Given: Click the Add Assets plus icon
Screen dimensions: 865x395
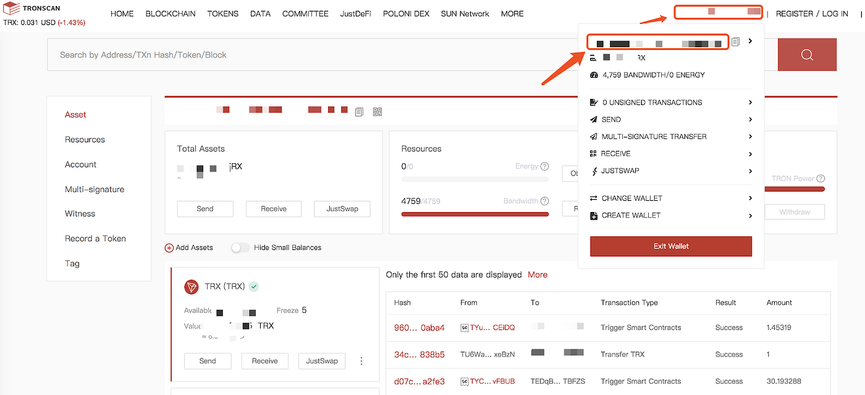Looking at the screenshot, I should coord(169,248).
